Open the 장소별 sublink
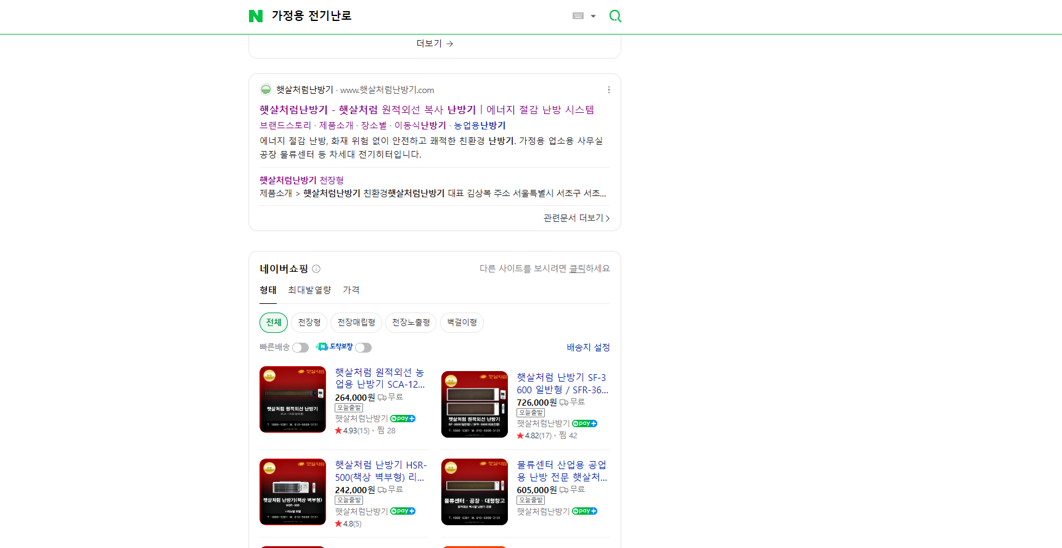The height and width of the screenshot is (548, 1062). (374, 125)
